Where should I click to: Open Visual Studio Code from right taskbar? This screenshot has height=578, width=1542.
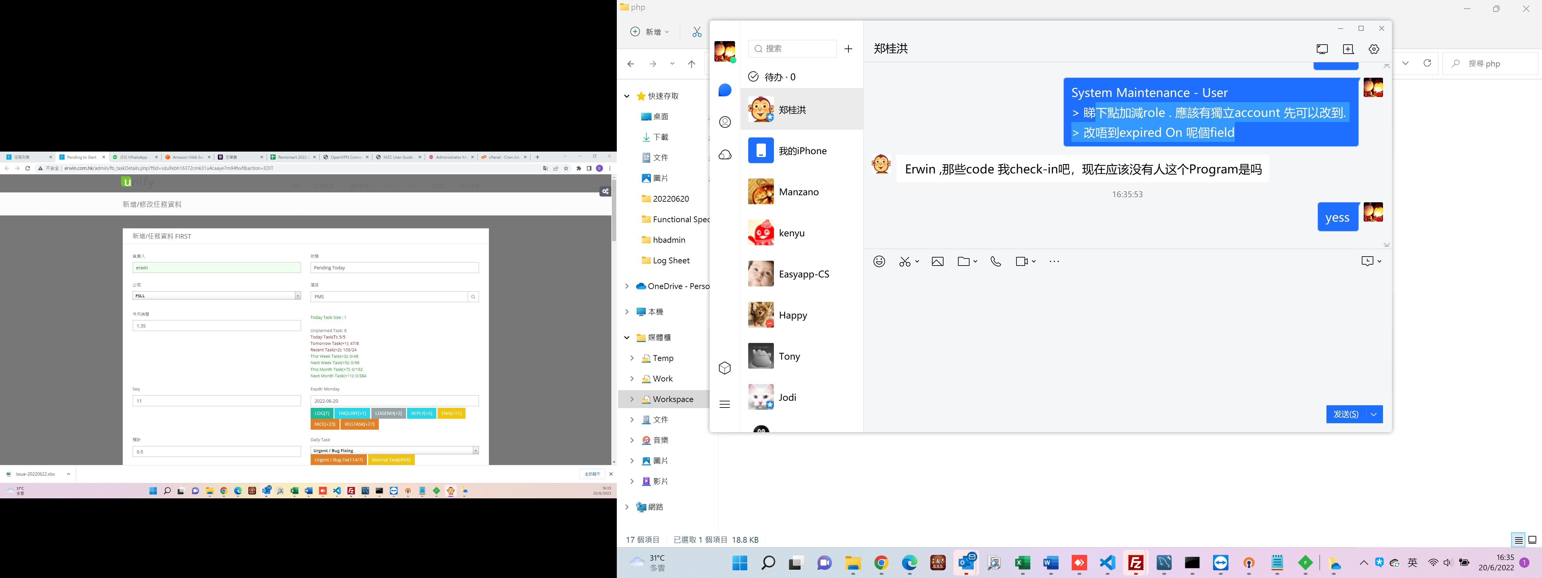[1107, 563]
